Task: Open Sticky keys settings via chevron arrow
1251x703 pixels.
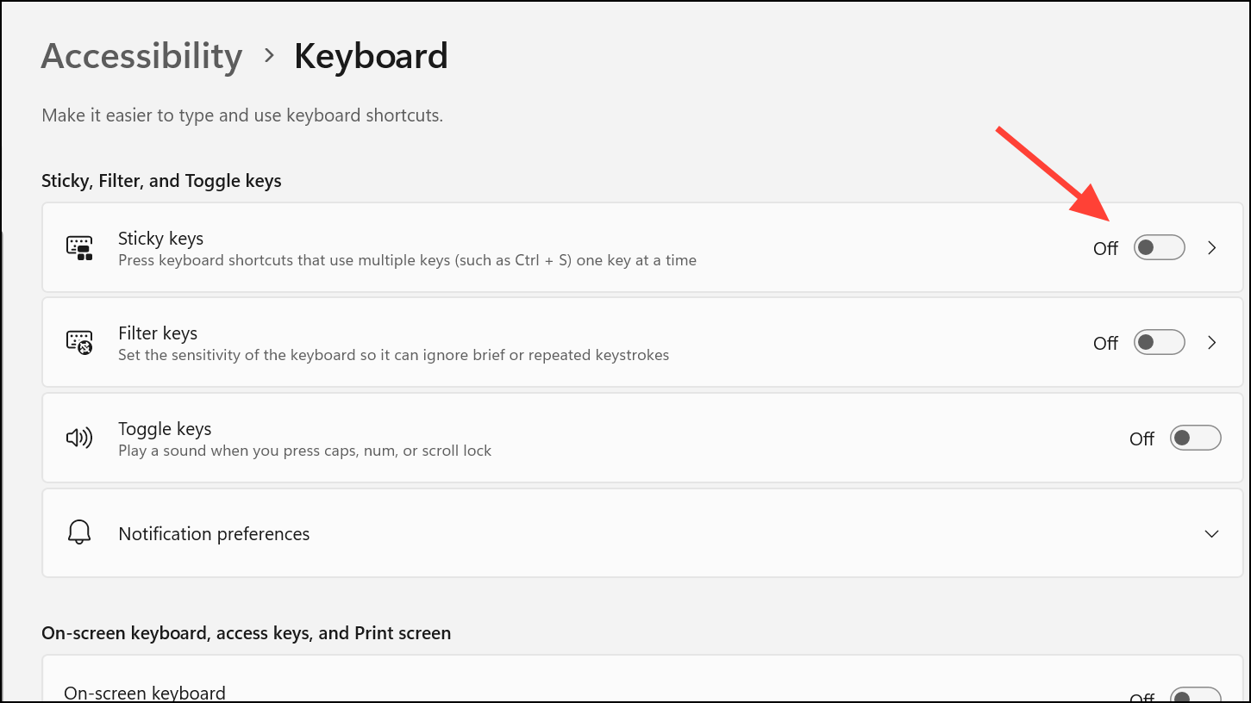Action: (1212, 248)
